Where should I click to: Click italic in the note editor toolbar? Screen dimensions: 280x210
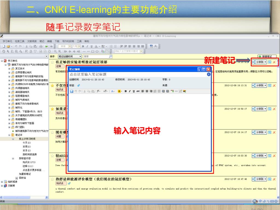tap(130, 91)
